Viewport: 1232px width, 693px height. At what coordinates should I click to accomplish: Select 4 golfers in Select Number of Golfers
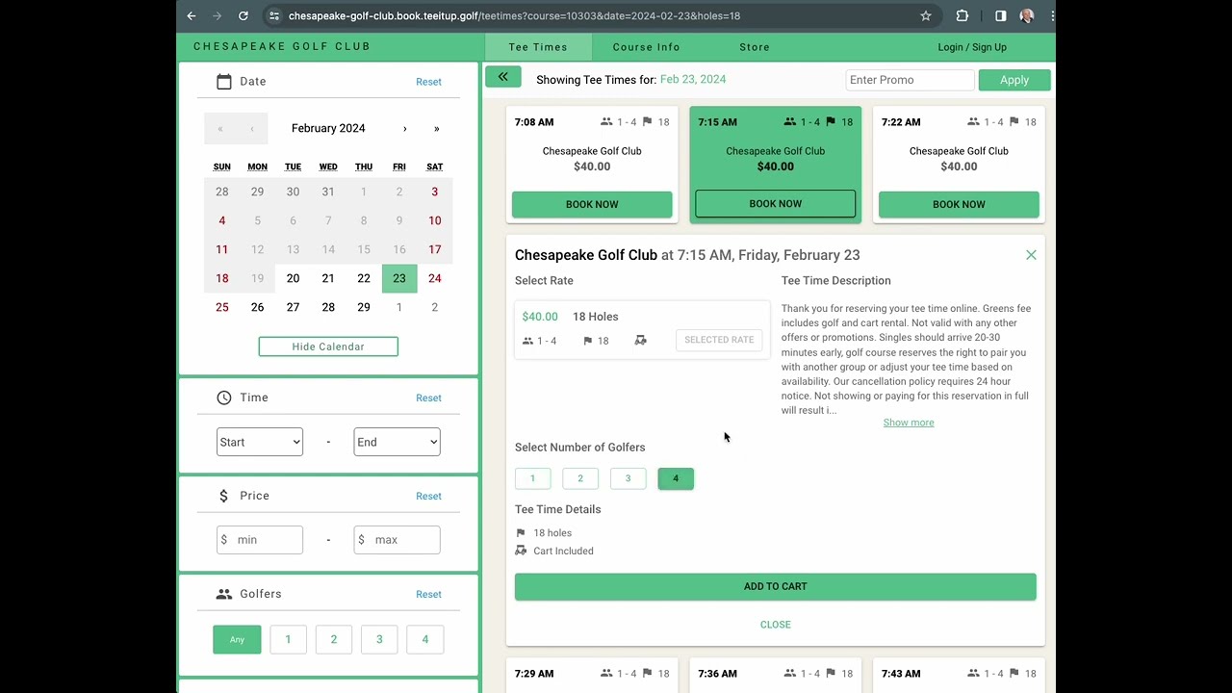pos(676,478)
